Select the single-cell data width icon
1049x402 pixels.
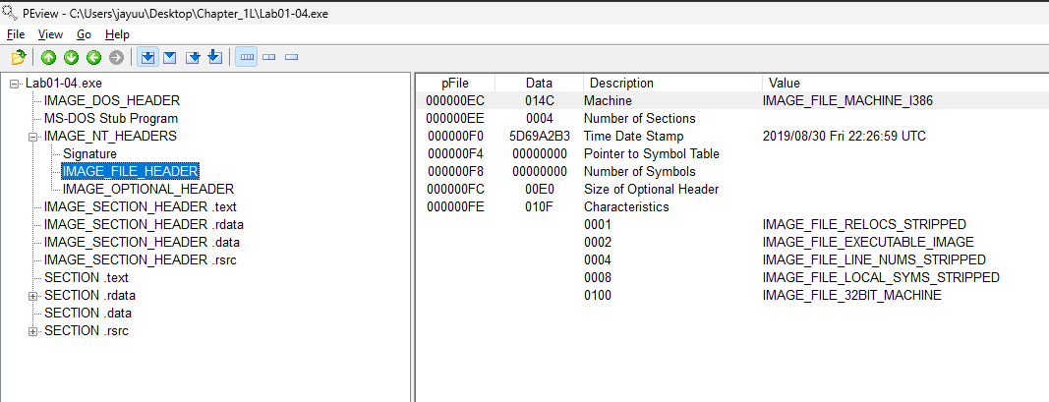point(291,58)
